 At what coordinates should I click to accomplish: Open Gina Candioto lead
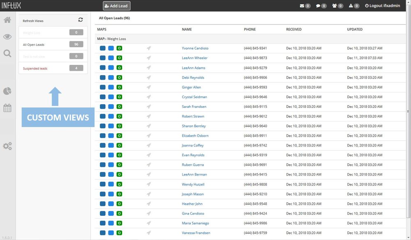(193, 213)
